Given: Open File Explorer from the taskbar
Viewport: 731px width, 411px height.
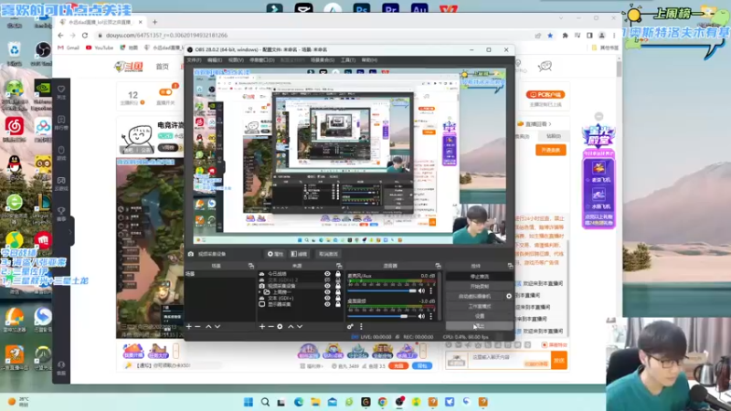Looking at the screenshot, I should [315, 402].
